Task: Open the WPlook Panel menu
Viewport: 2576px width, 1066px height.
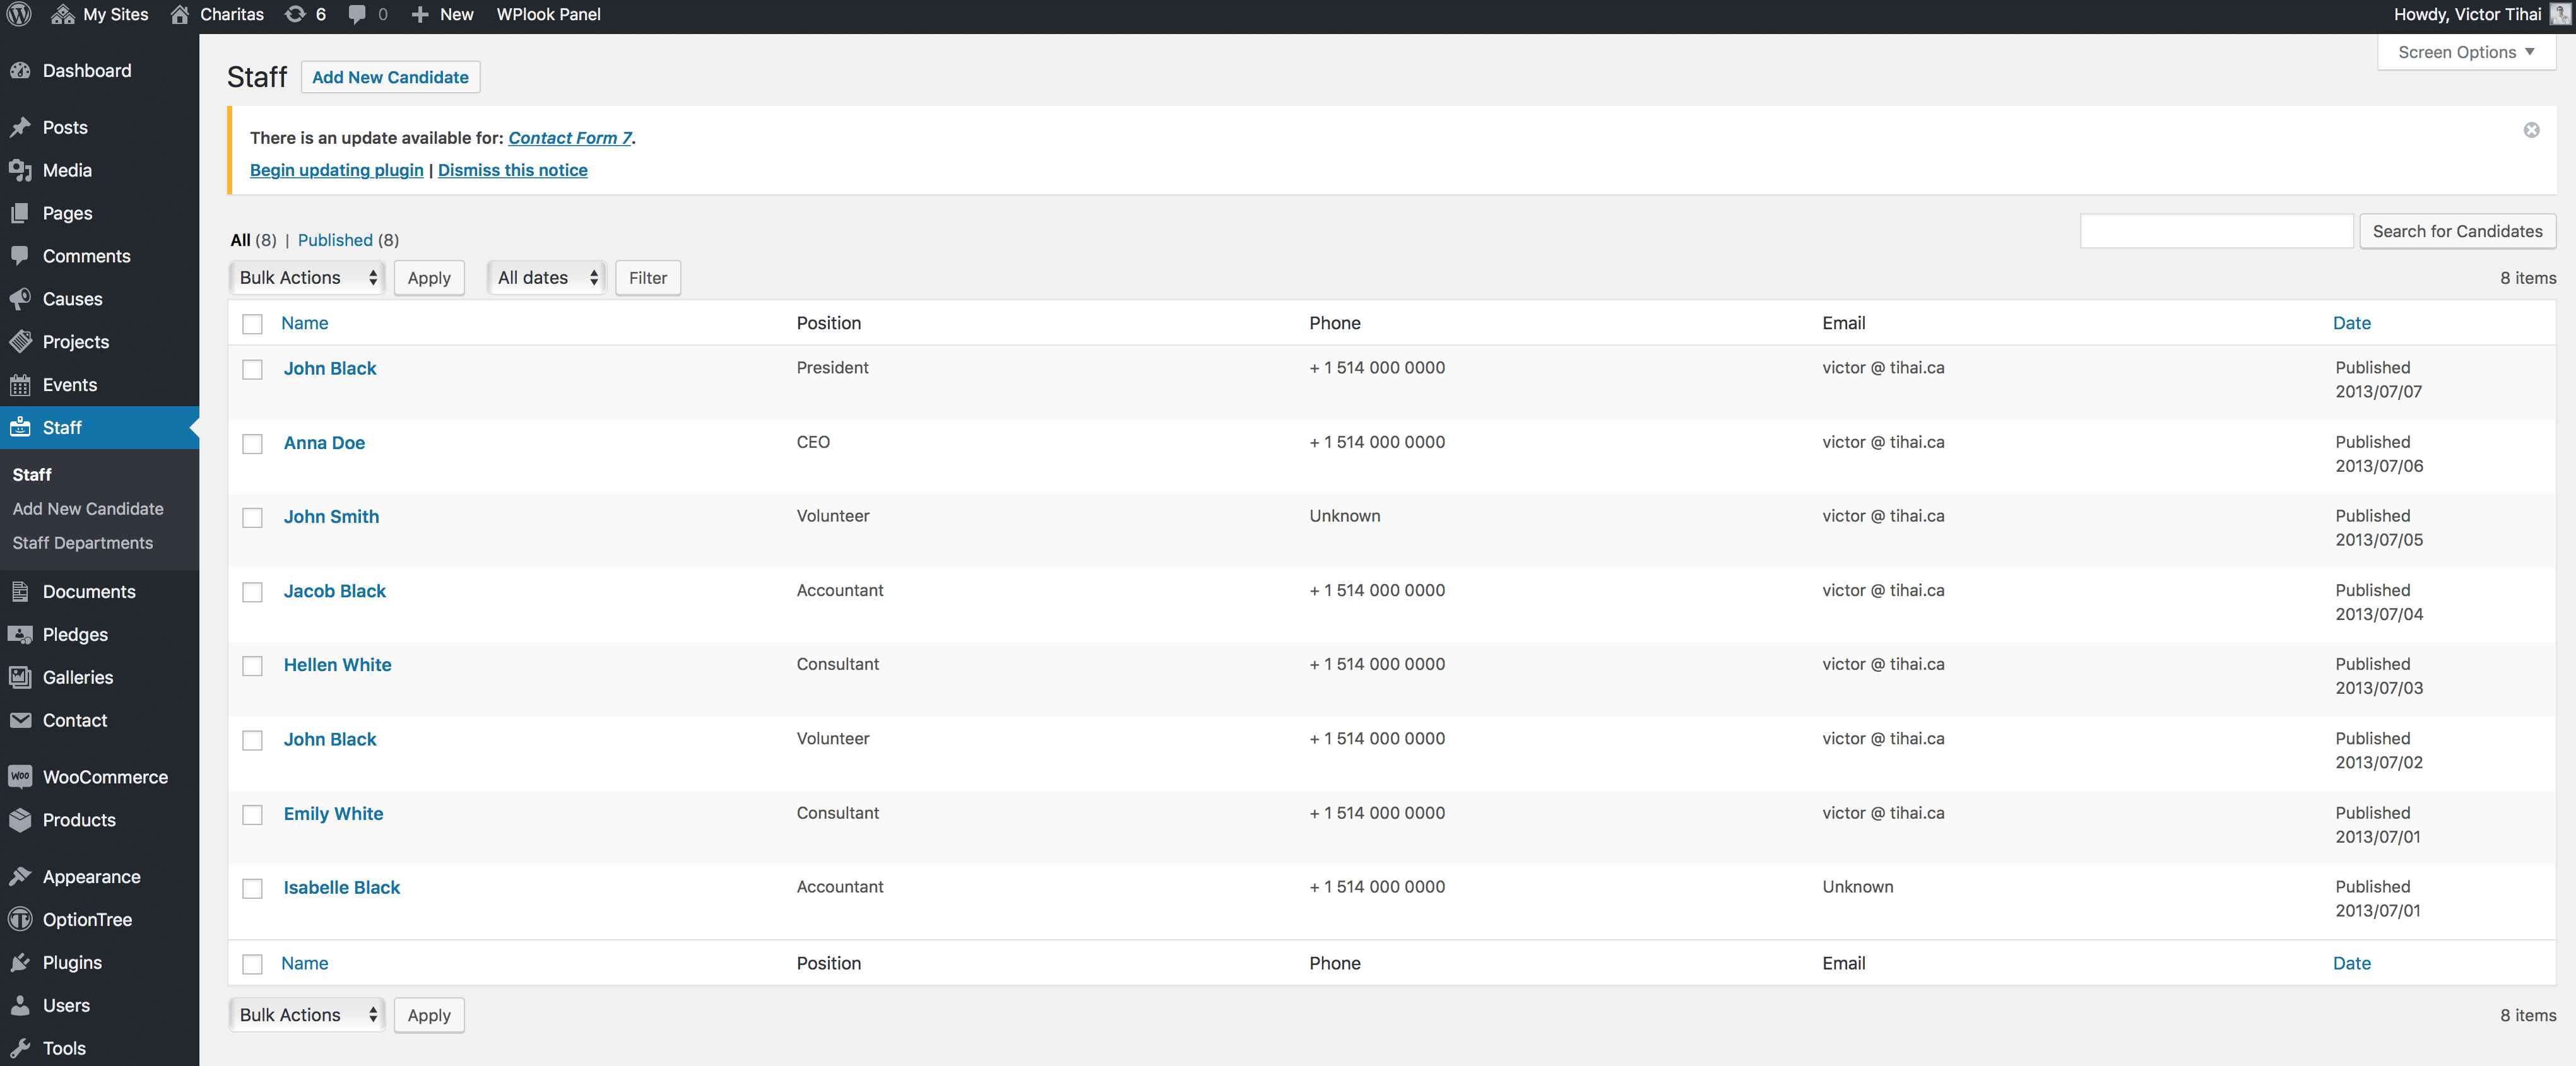Action: point(548,14)
